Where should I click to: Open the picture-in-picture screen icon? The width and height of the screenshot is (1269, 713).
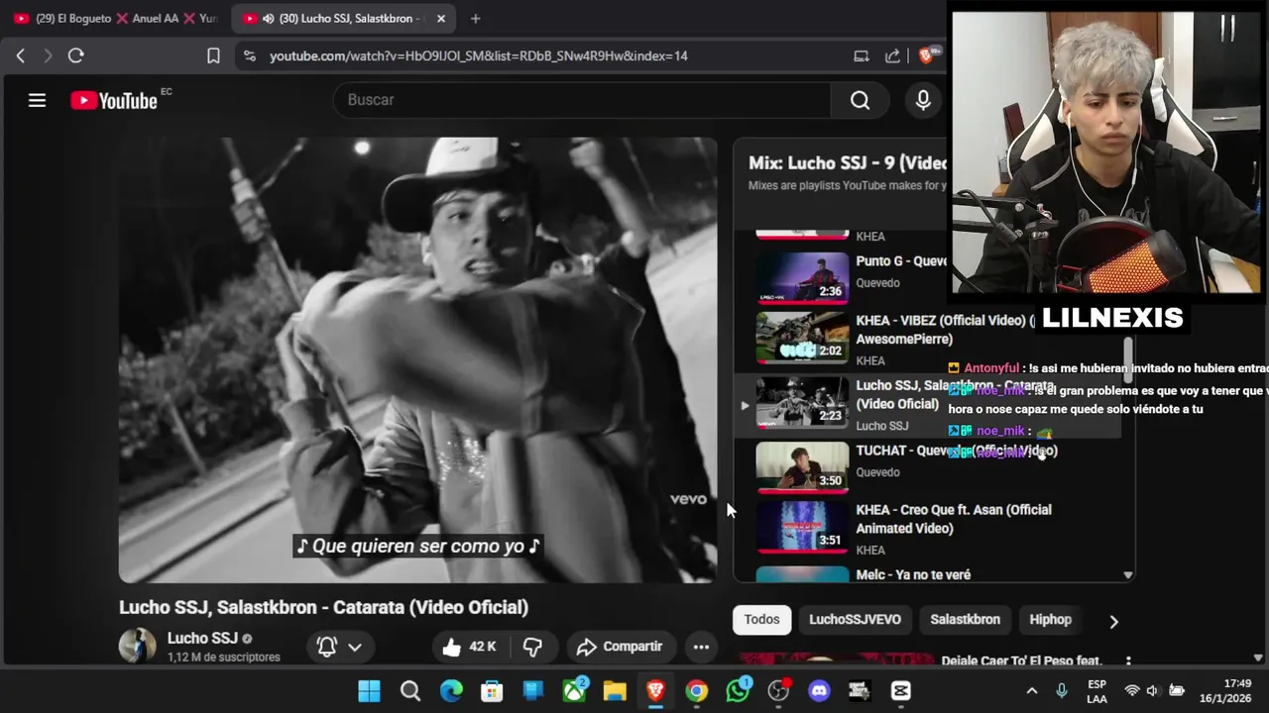[862, 55]
